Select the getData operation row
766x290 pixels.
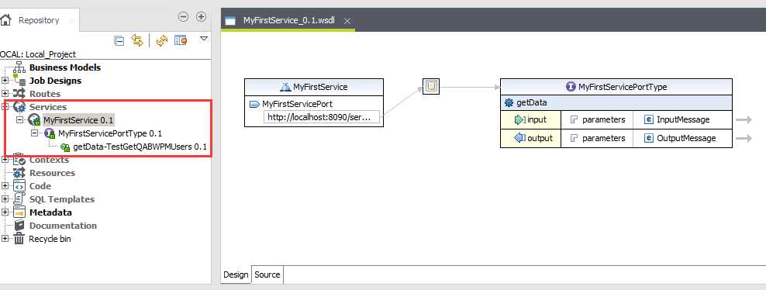616,102
